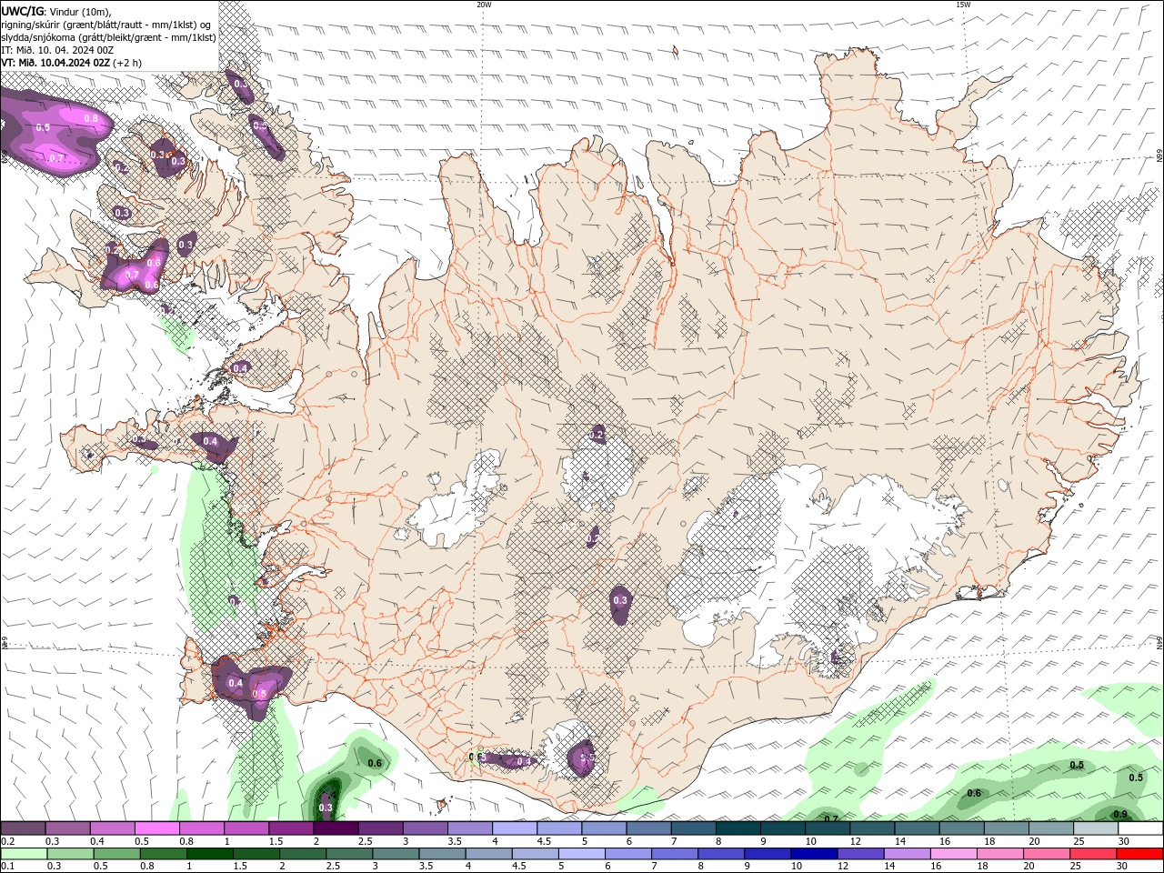The height and width of the screenshot is (873, 1164).
Task: Click the lavender 4 snow legend swatch
Action: pyautogui.click(x=514, y=828)
